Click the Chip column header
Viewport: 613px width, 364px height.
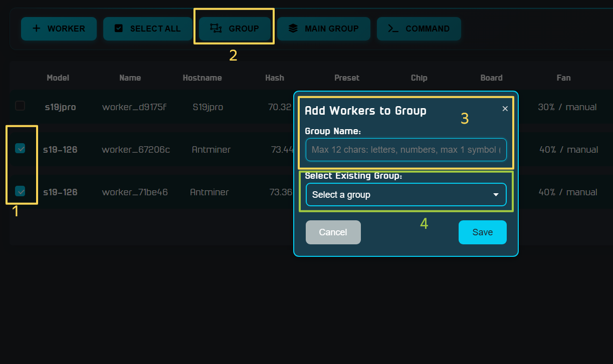419,78
